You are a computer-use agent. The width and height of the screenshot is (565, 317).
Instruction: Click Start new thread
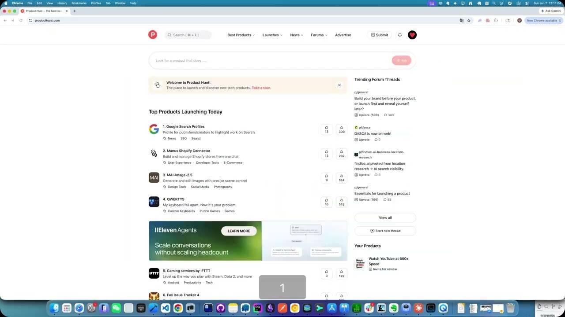tap(385, 231)
